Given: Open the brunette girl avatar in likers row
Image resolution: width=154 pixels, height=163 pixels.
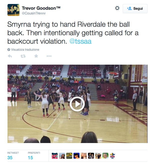Looking at the screenshot, I should [62, 156].
